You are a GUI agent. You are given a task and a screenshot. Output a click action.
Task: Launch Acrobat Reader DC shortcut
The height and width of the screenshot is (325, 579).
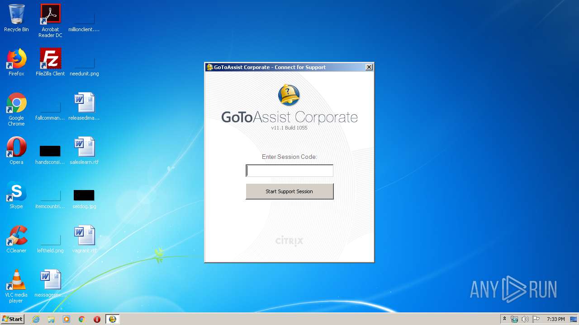[x=50, y=21]
